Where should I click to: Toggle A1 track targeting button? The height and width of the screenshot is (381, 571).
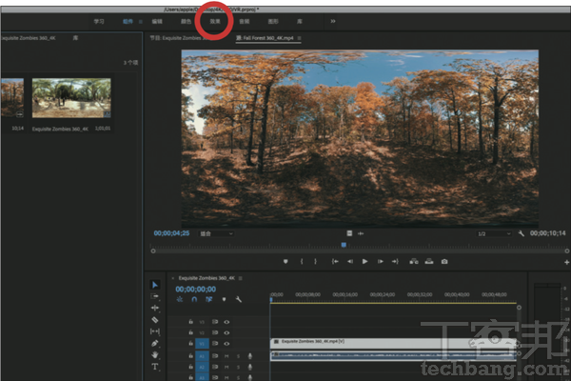202,356
